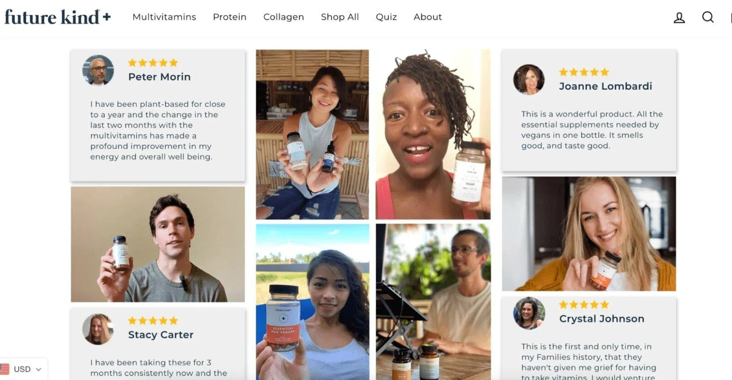Click Joanne Lombardi's avatar photo
Viewport: 732px width, 380px height.
pos(529,79)
